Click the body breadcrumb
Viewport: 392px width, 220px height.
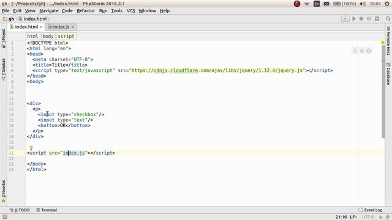click(48, 36)
